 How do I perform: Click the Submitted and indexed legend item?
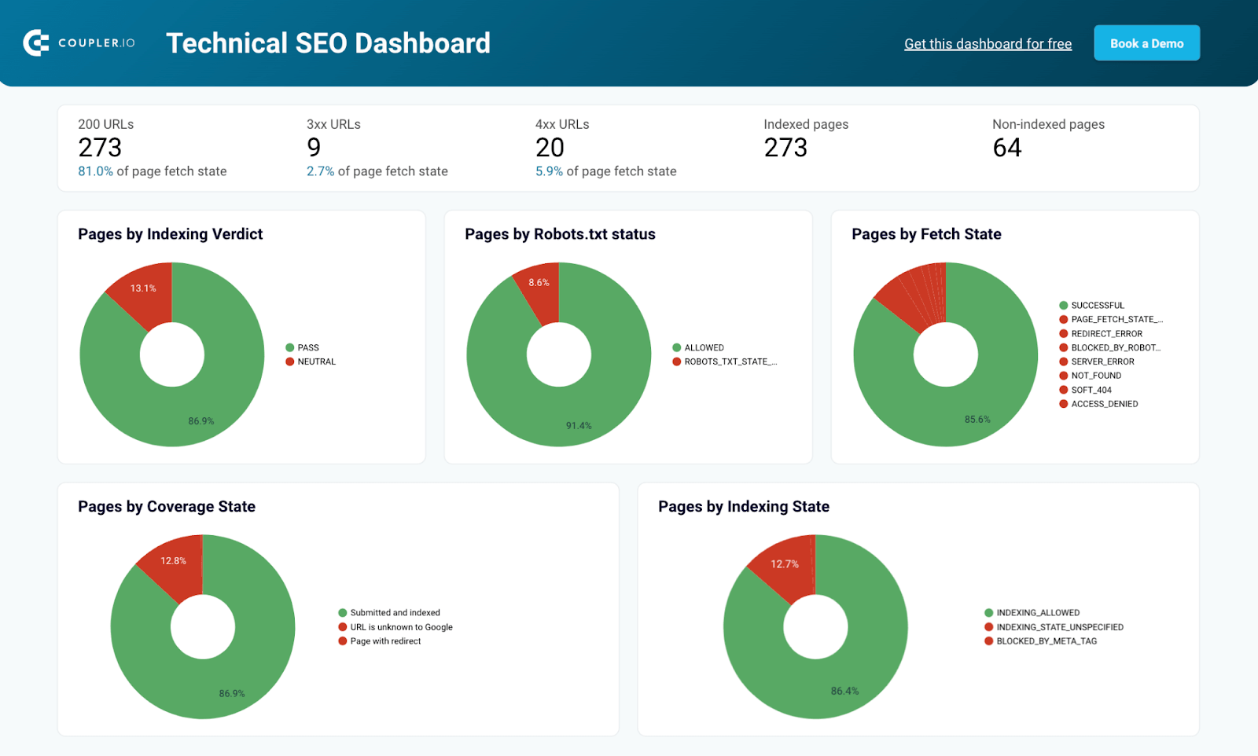(389, 613)
